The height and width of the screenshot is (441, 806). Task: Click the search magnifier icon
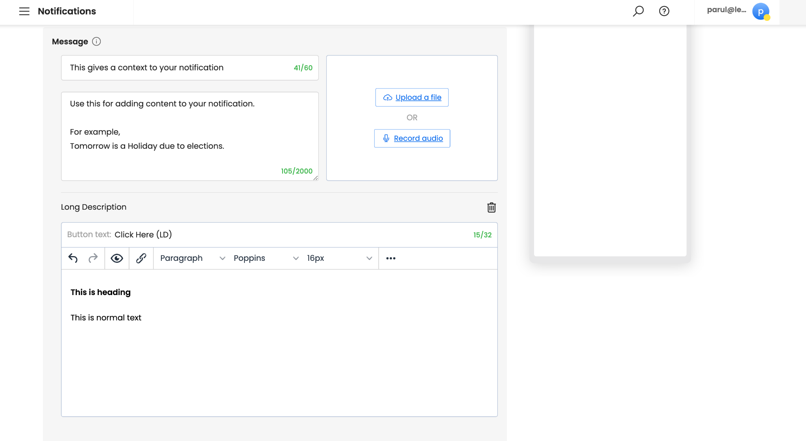tap(638, 11)
